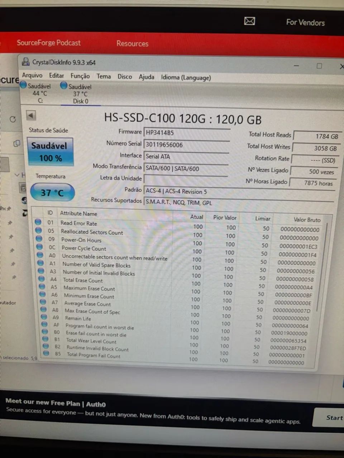The width and height of the screenshot is (344, 458).
Task: Maximize the CrystalDiskInfo window
Action: click(319, 66)
